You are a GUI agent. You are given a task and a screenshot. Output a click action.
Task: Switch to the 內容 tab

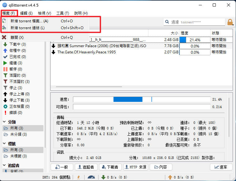(161, 167)
